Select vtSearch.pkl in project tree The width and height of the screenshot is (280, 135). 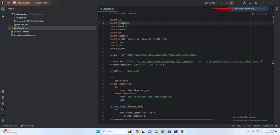[21, 25]
